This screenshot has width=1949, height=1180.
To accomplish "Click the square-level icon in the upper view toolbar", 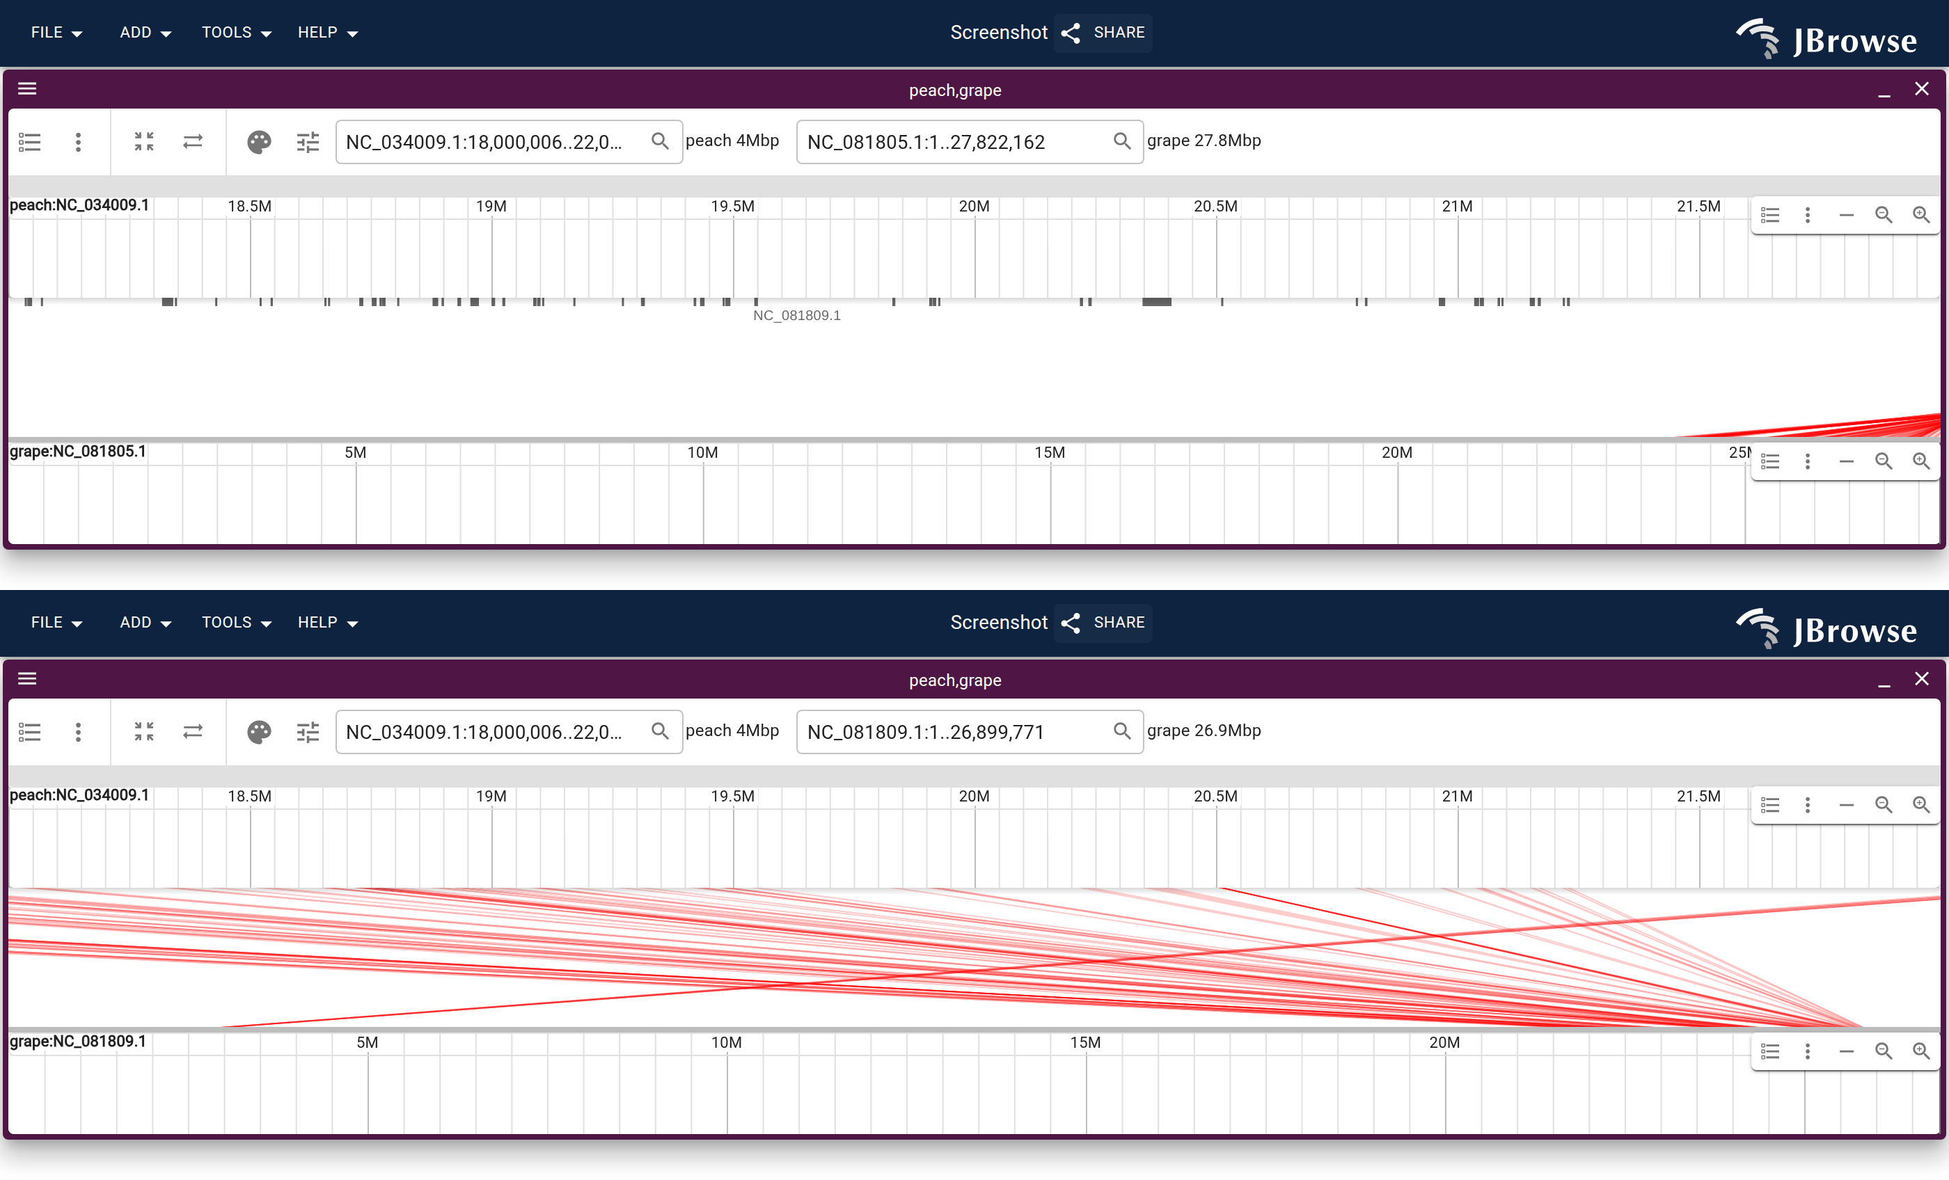I will click(144, 141).
